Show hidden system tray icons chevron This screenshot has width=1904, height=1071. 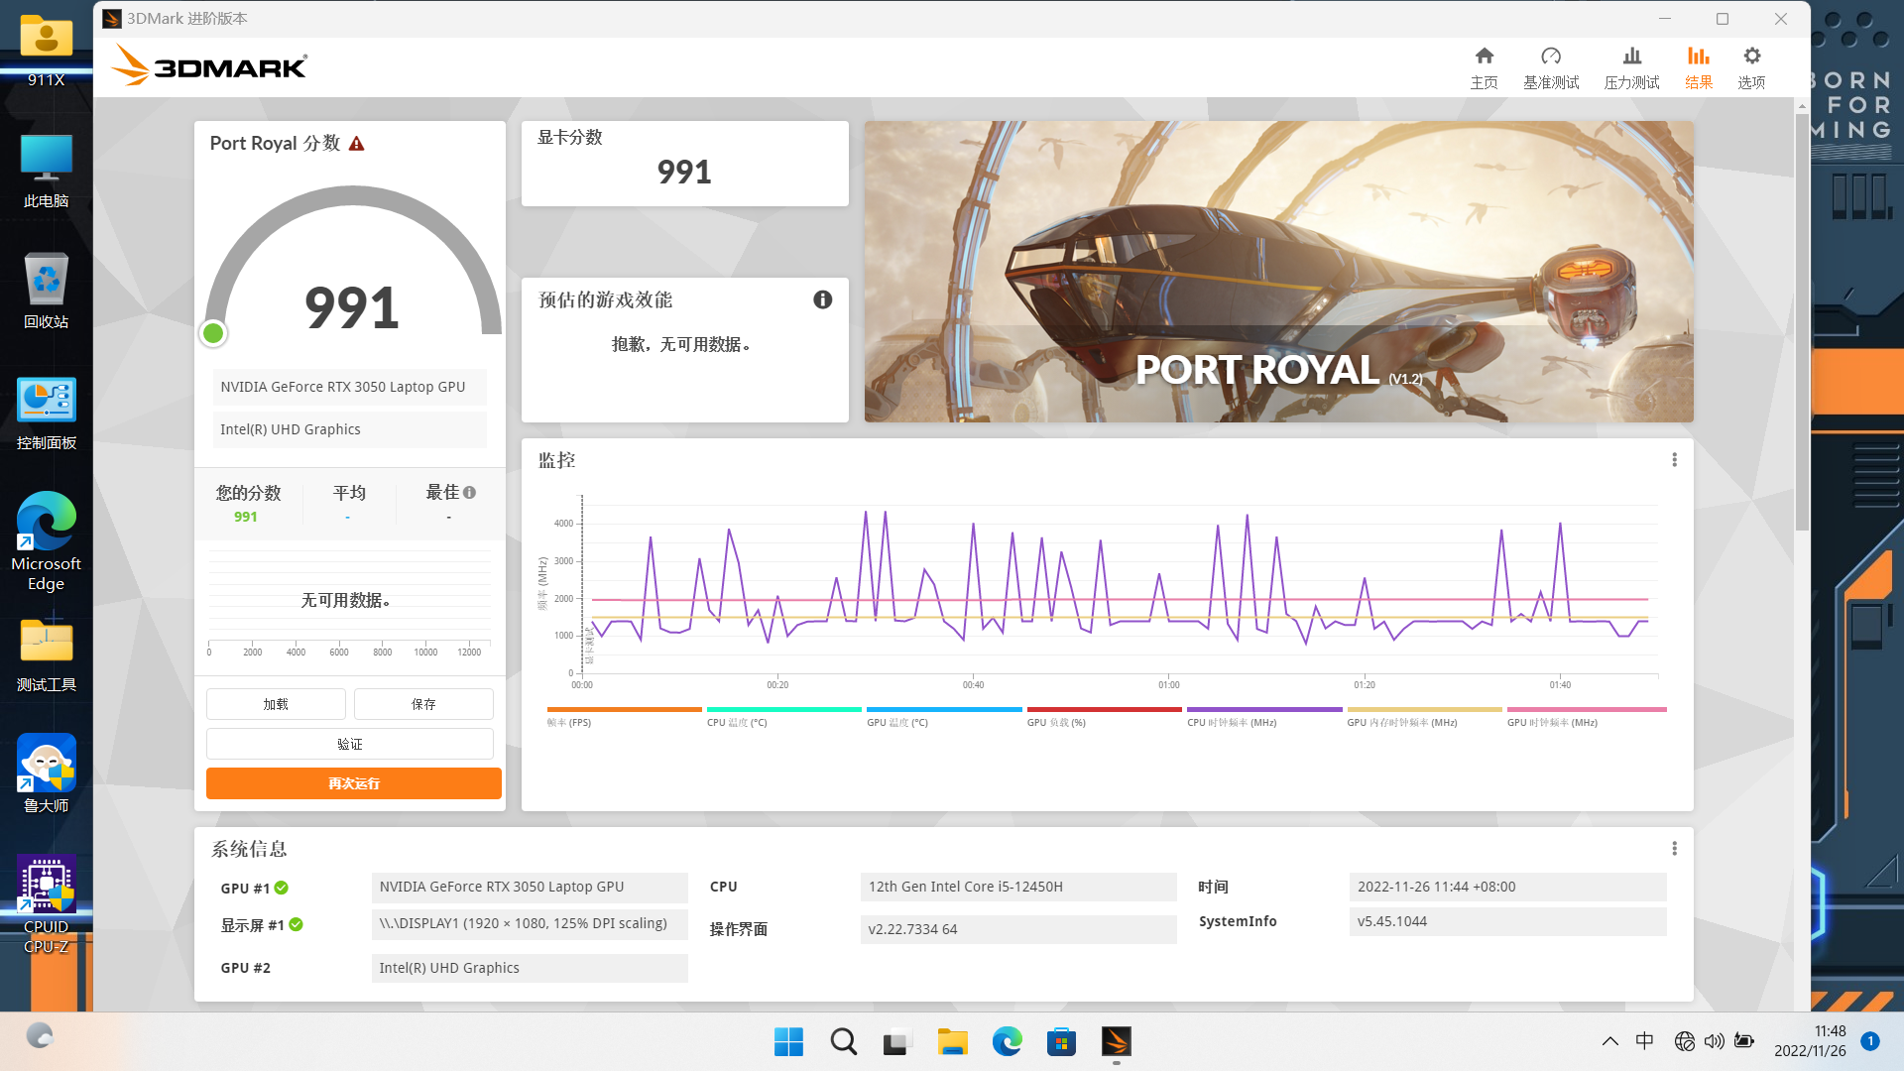coord(1609,1041)
